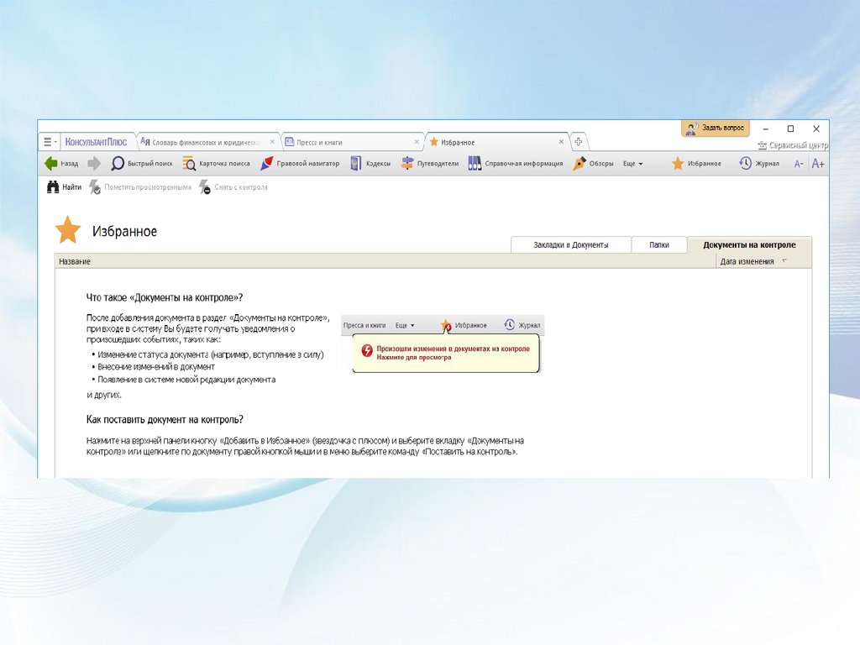860x645 pixels.
Task: Select Документы на контроле tab
Action: click(x=749, y=244)
